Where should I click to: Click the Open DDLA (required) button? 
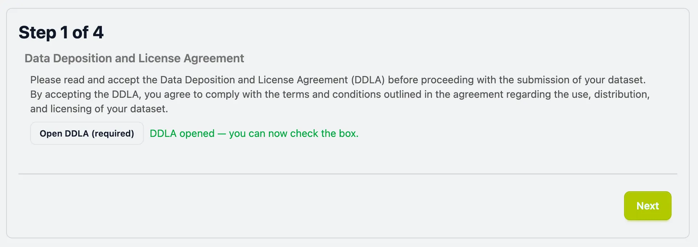tap(87, 133)
